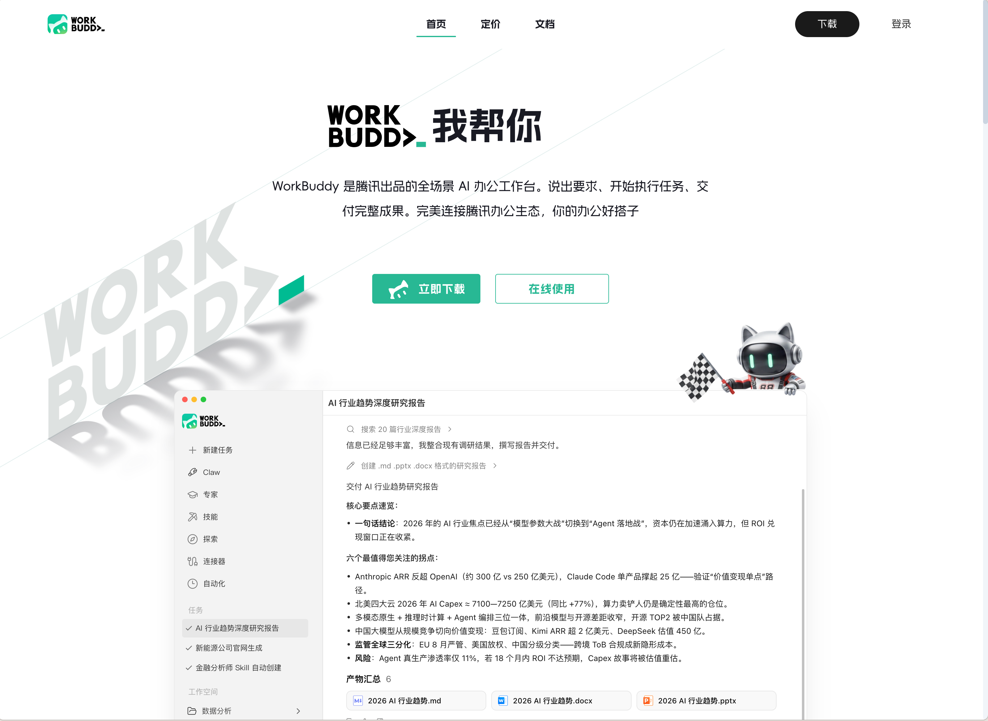Open the 首页 tab

pos(436,24)
